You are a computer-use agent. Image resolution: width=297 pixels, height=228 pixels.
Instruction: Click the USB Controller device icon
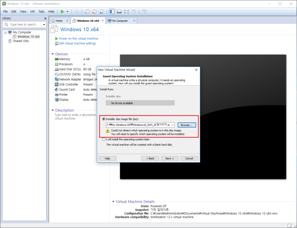click(x=57, y=85)
